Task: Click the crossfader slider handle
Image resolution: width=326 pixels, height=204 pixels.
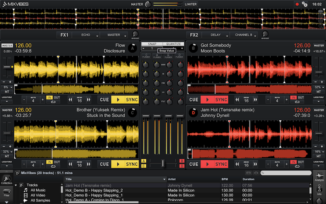Action: [x=163, y=163]
